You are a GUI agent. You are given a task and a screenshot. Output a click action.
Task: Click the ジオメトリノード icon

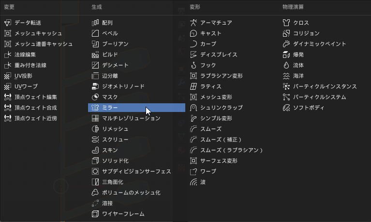tap(95, 86)
